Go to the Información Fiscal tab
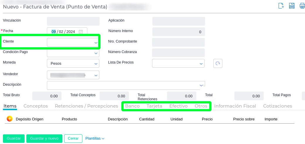 coord(235,106)
